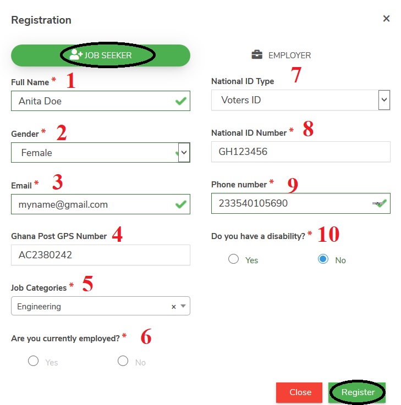Click the National ID Number field
This screenshot has height=405, width=401.
[x=300, y=152]
